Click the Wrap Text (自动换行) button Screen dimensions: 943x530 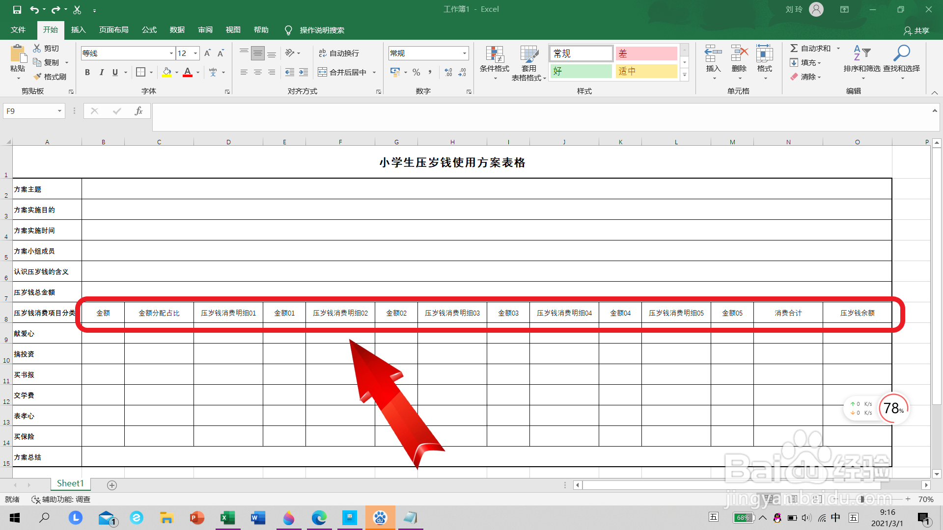point(339,53)
